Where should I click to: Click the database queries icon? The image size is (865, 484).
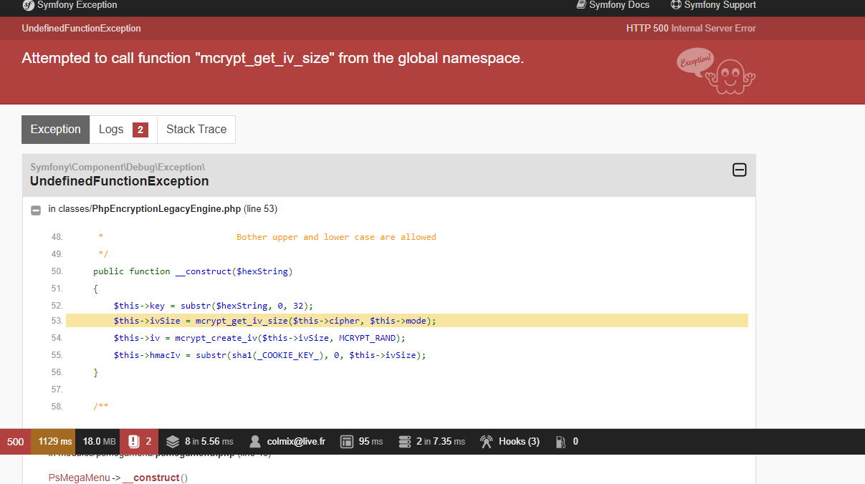coord(405,442)
